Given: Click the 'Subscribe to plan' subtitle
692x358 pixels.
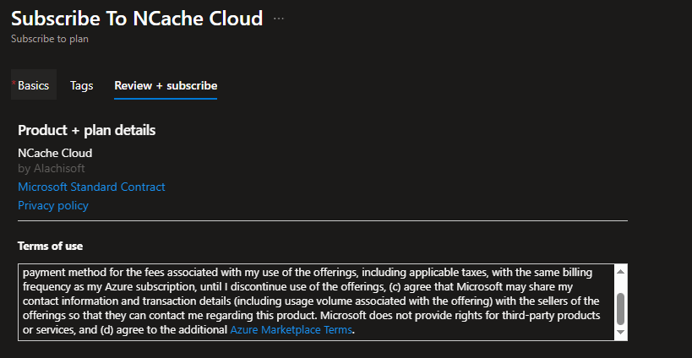Looking at the screenshot, I should point(50,38).
